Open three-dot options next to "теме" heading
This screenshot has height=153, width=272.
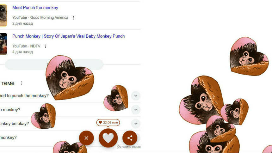pos(22,83)
